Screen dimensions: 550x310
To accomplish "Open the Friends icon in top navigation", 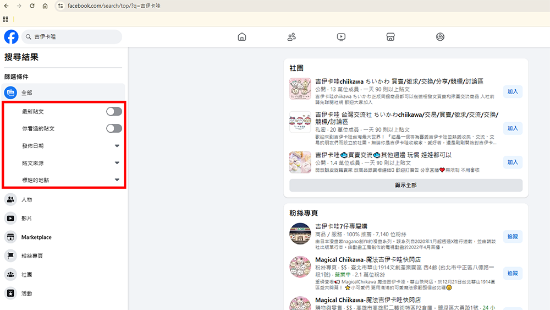I will [x=291, y=37].
